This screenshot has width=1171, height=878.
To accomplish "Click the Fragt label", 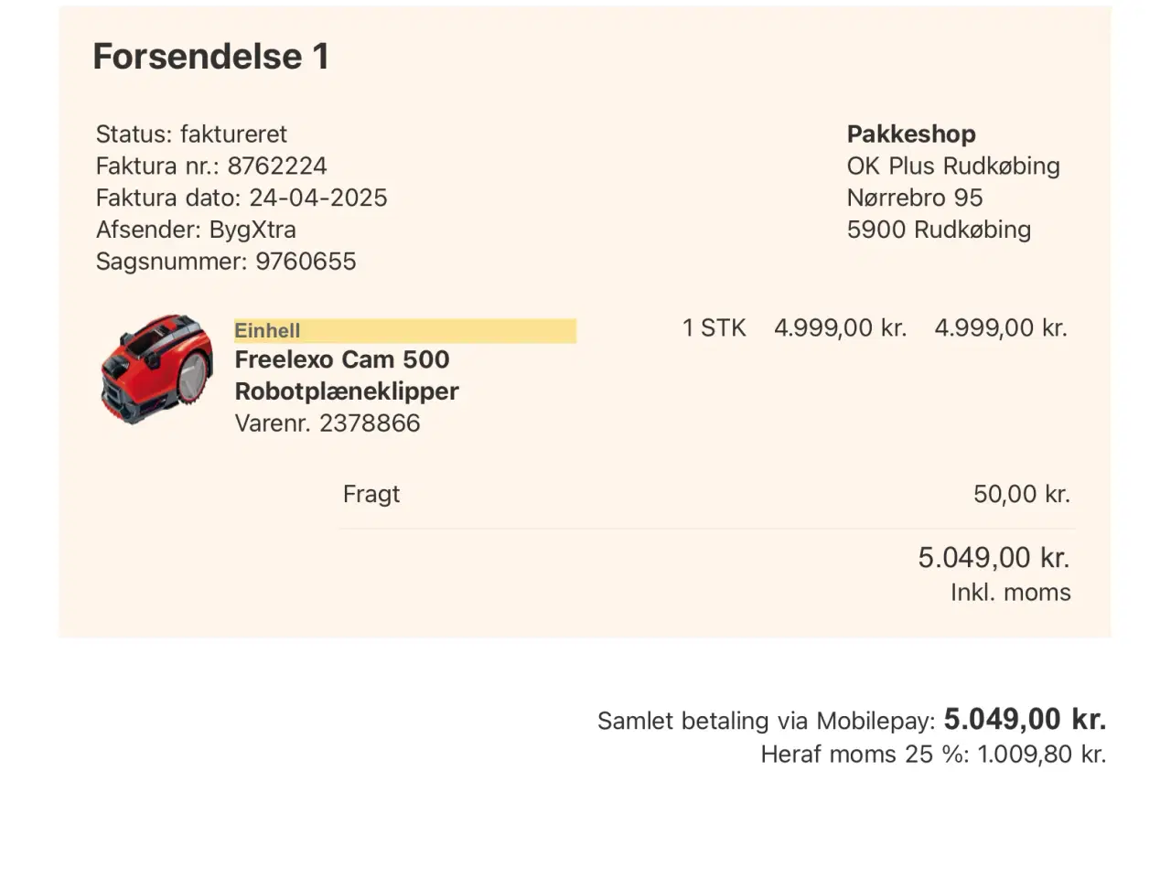I will 371,494.
